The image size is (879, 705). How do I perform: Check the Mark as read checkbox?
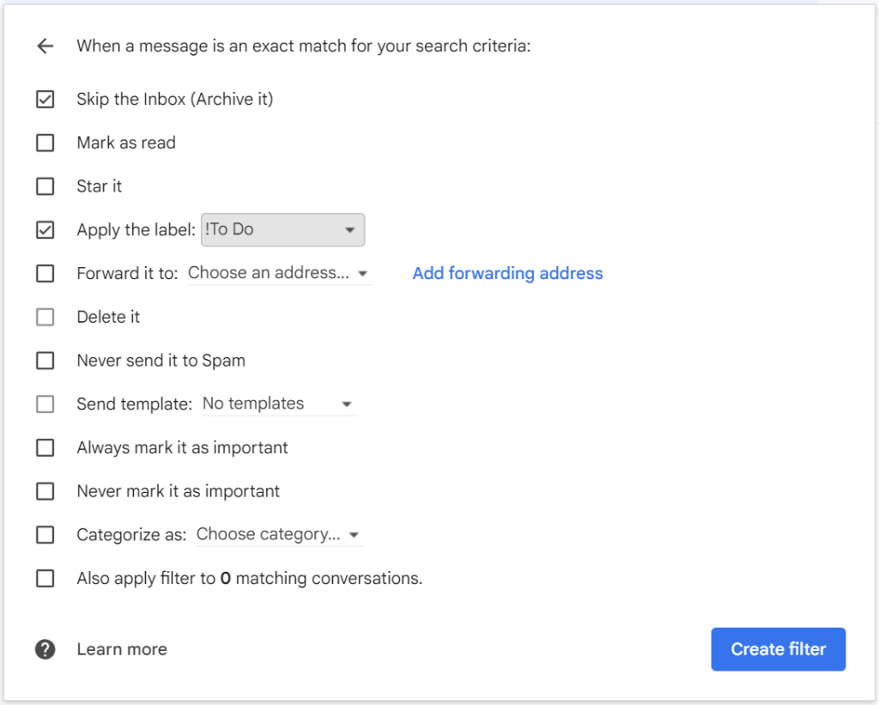45,143
